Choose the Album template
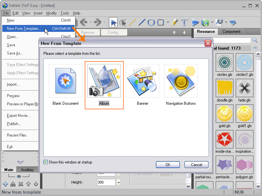Viewport: 262px width, 196px height. tap(104, 85)
